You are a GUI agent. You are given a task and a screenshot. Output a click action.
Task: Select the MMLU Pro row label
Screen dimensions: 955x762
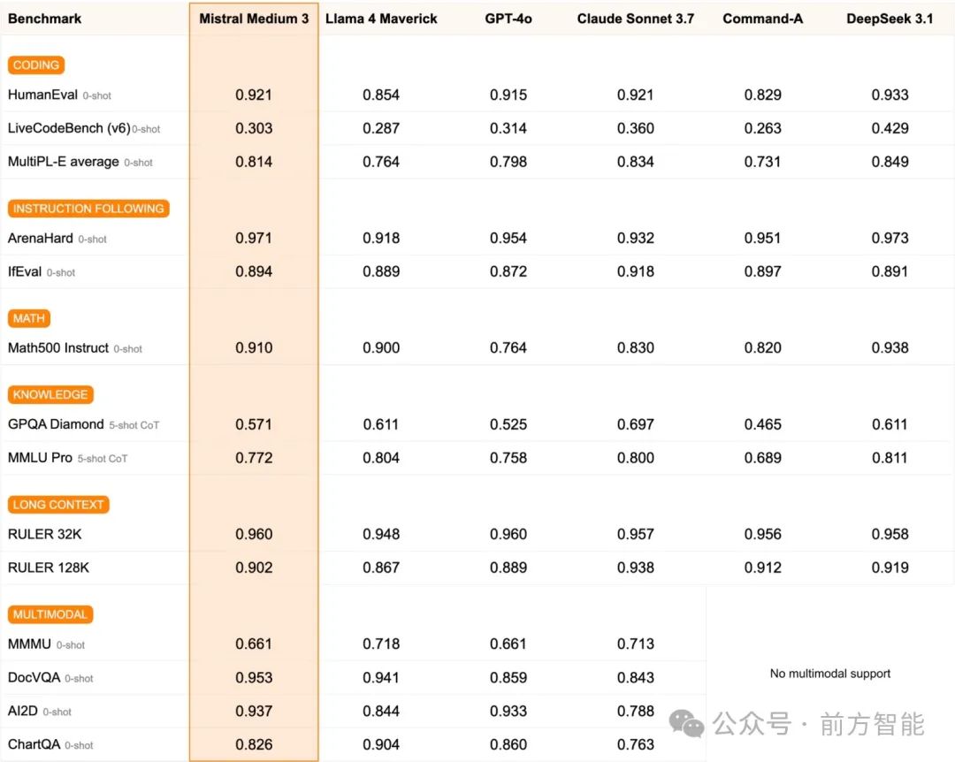coord(40,458)
